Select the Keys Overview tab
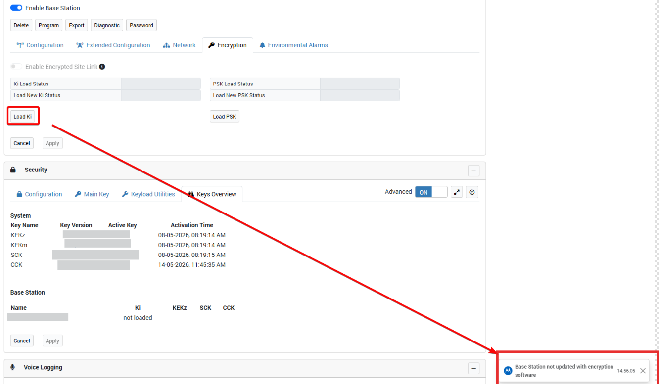This screenshot has width=659, height=384. click(212, 194)
